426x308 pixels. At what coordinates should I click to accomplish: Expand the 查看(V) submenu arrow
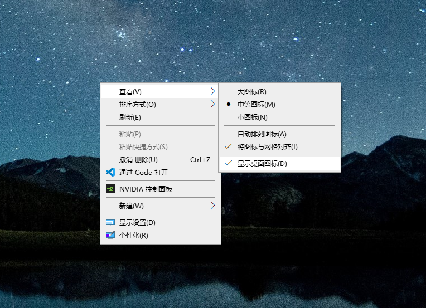[213, 91]
